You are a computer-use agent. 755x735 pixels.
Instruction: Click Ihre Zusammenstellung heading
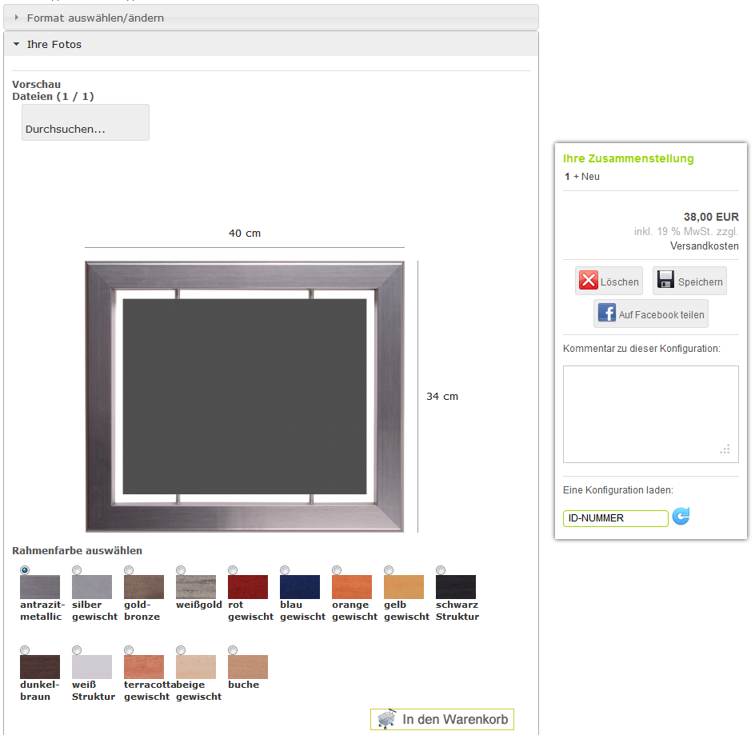pyautogui.click(x=629, y=158)
